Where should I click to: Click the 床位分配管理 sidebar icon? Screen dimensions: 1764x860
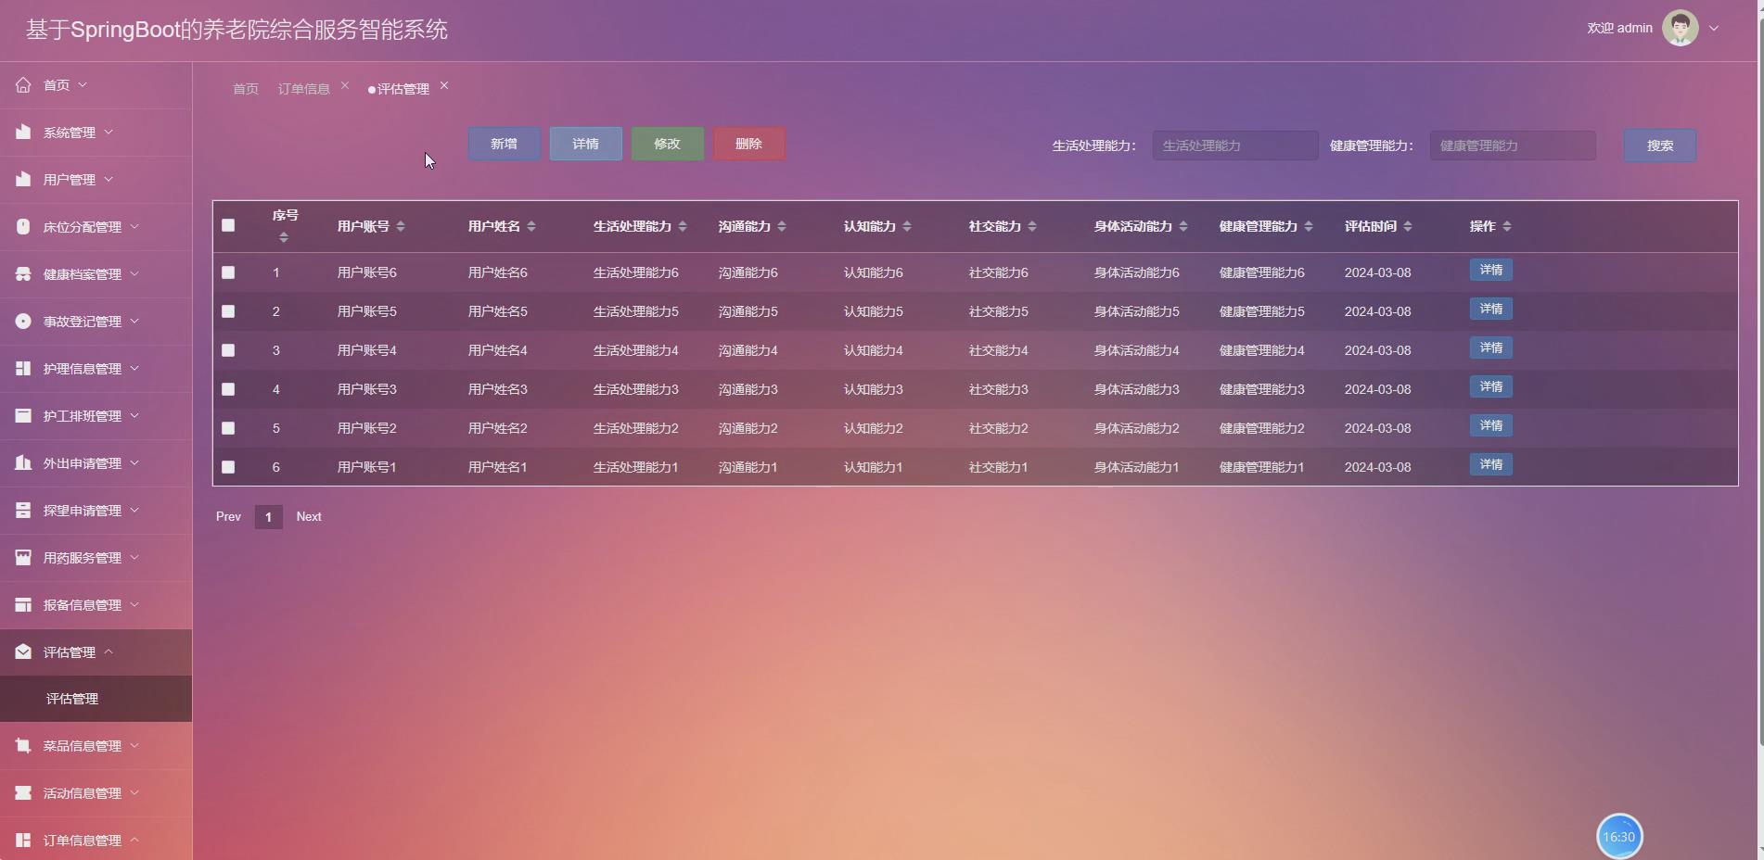click(x=23, y=226)
